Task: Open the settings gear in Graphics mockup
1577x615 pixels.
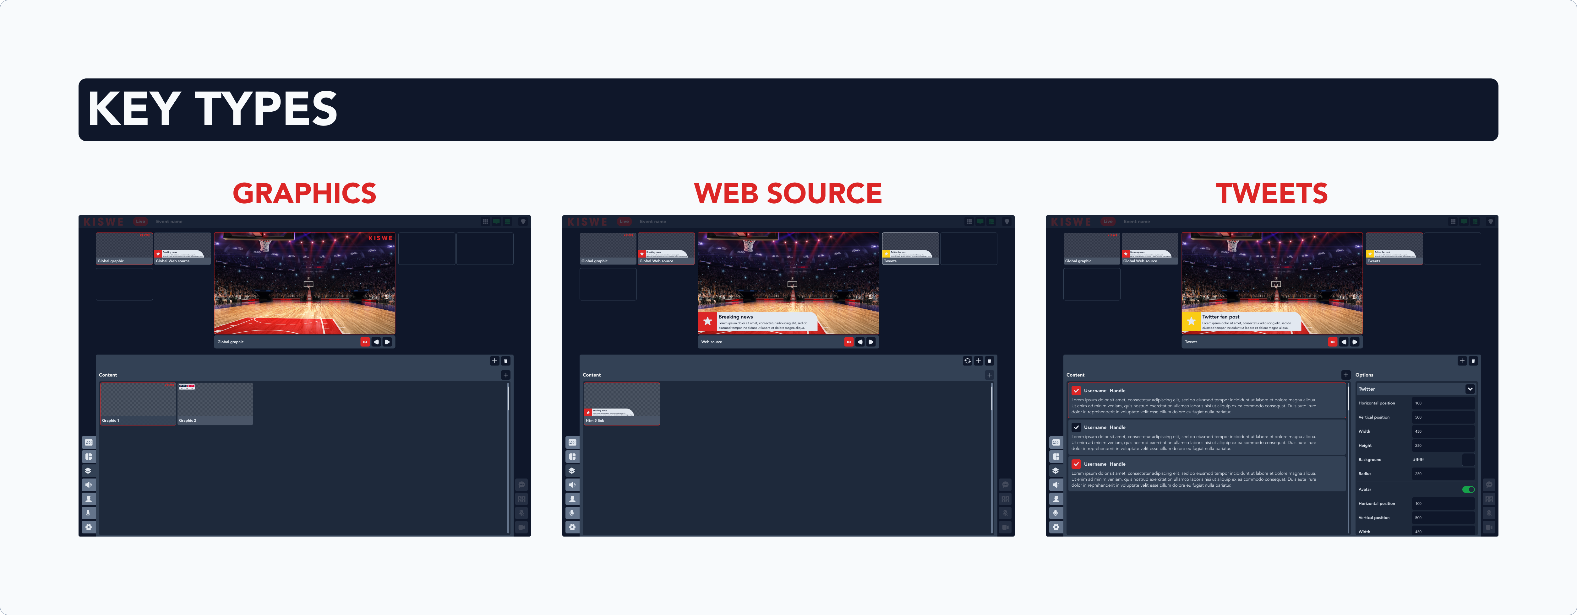Action: coord(89,527)
